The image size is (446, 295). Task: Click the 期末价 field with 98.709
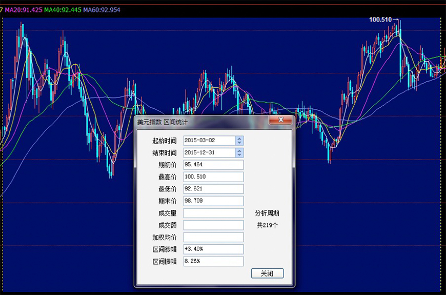[x=213, y=201]
